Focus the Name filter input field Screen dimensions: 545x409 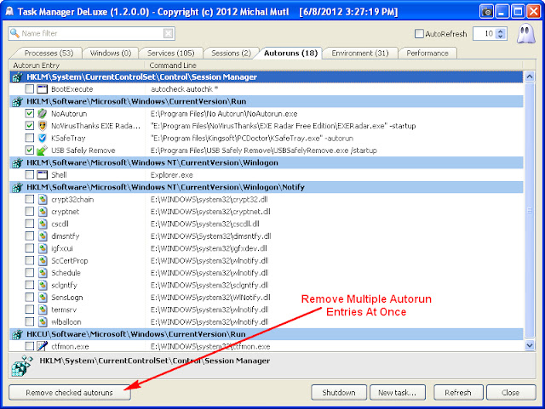click(x=92, y=33)
